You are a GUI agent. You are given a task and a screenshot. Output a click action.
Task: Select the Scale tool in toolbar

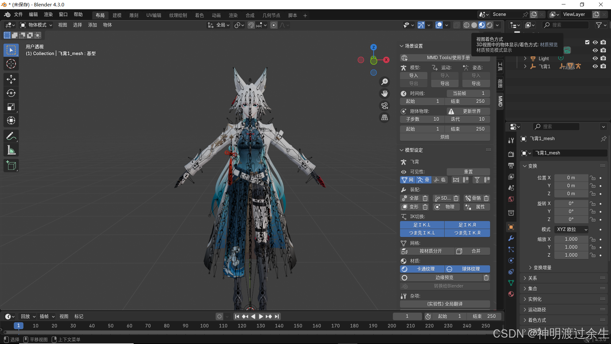click(x=11, y=107)
